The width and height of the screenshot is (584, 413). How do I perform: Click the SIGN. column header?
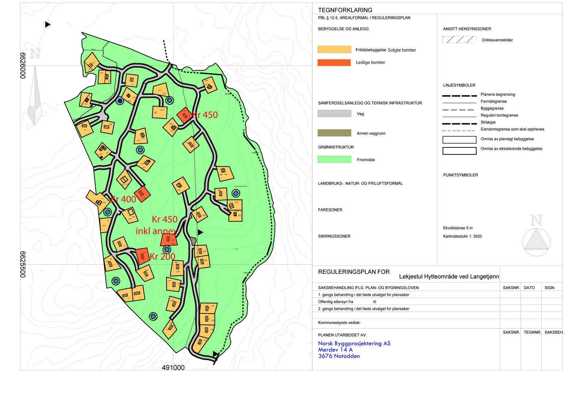(550, 288)
